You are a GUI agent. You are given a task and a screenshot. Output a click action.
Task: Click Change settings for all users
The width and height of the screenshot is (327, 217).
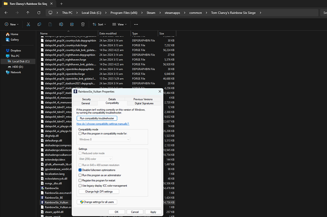(97, 202)
